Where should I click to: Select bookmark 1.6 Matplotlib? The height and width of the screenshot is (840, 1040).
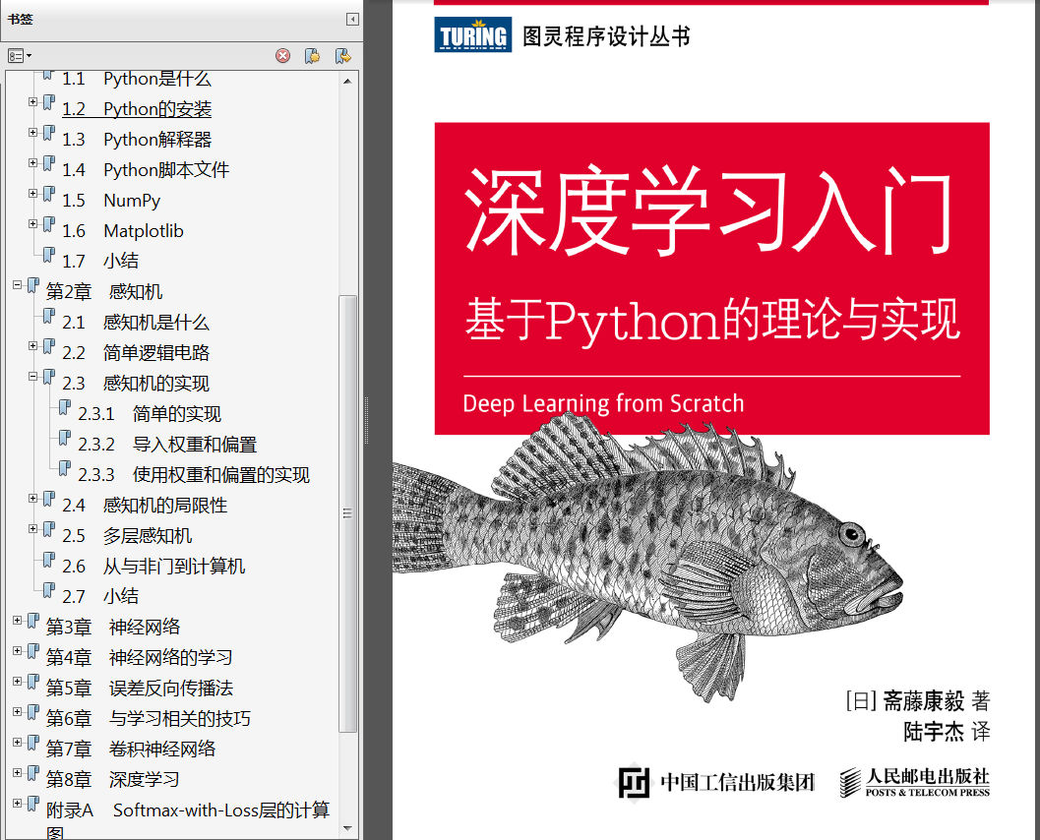(123, 231)
